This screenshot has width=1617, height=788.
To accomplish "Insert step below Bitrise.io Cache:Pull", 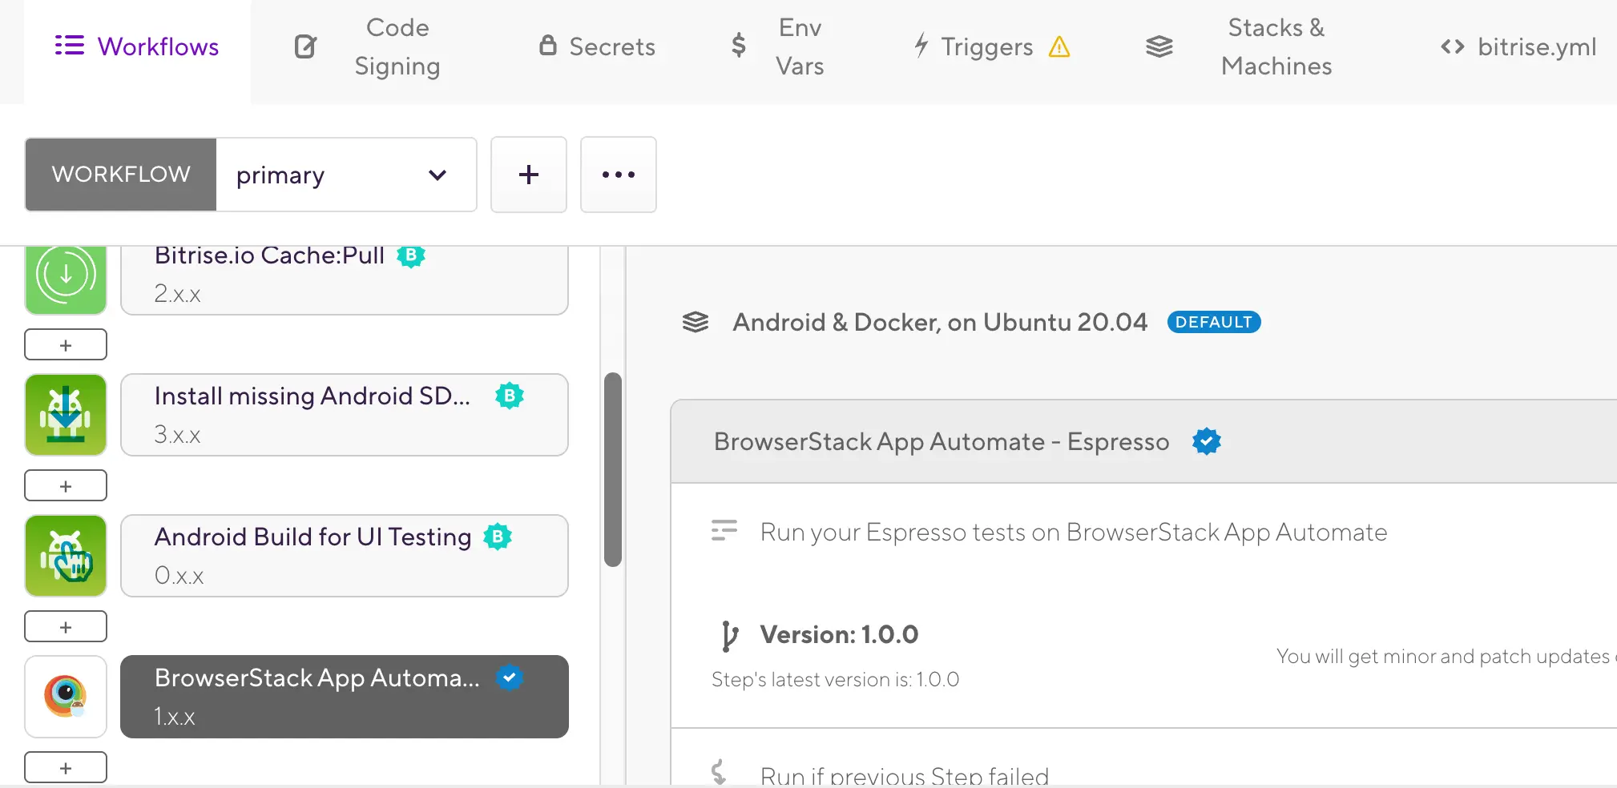I will [66, 345].
